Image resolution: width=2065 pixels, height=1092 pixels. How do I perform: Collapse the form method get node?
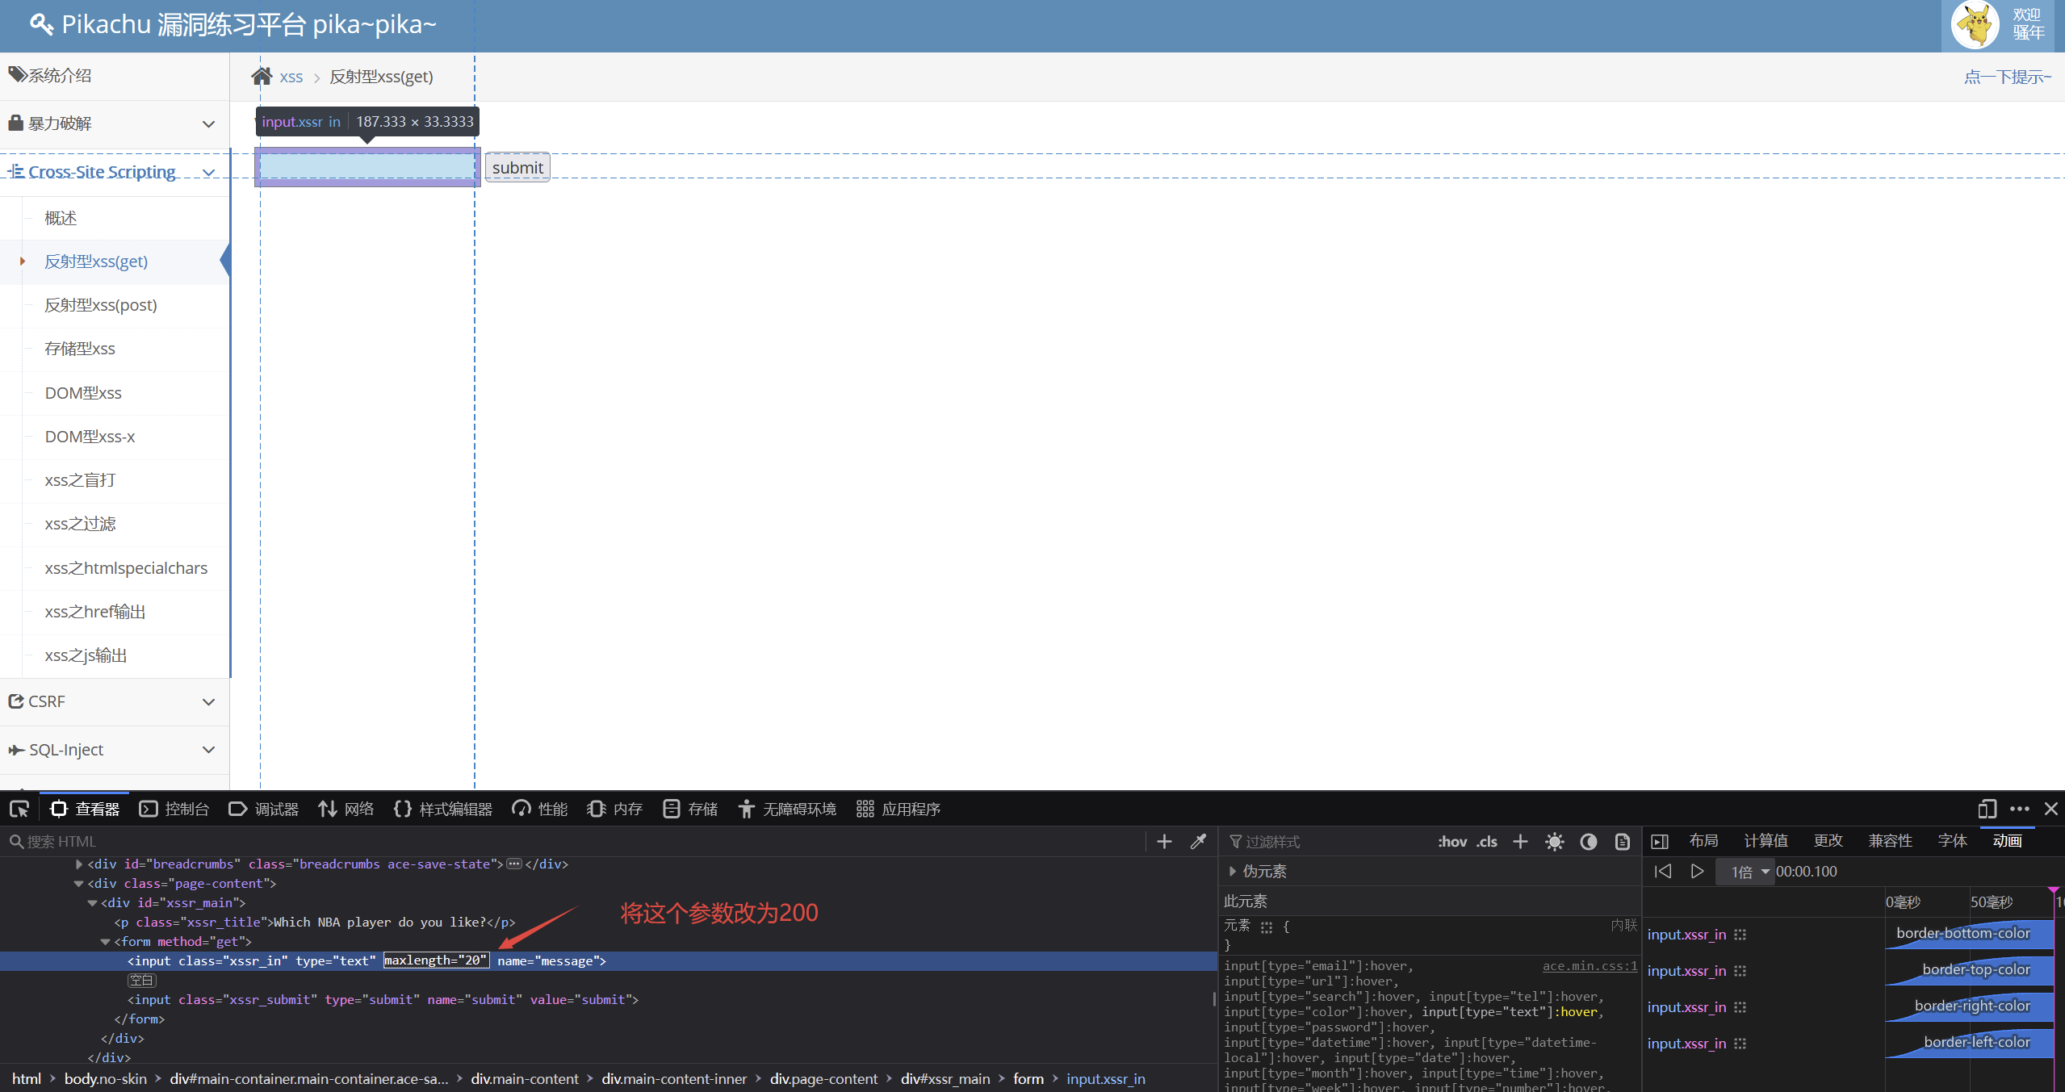point(105,942)
